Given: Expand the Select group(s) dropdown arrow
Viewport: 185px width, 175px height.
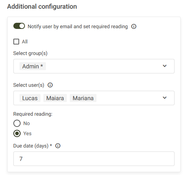Looking at the screenshot, I should 164,66.
